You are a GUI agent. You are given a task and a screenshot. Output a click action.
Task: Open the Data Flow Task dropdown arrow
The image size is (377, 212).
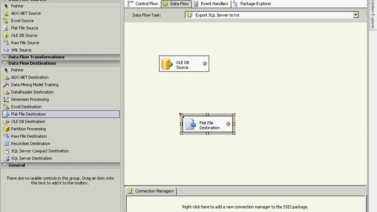point(356,15)
